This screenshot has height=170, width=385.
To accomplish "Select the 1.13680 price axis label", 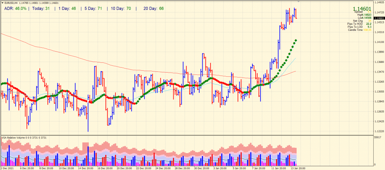I will click(x=379, y=62).
